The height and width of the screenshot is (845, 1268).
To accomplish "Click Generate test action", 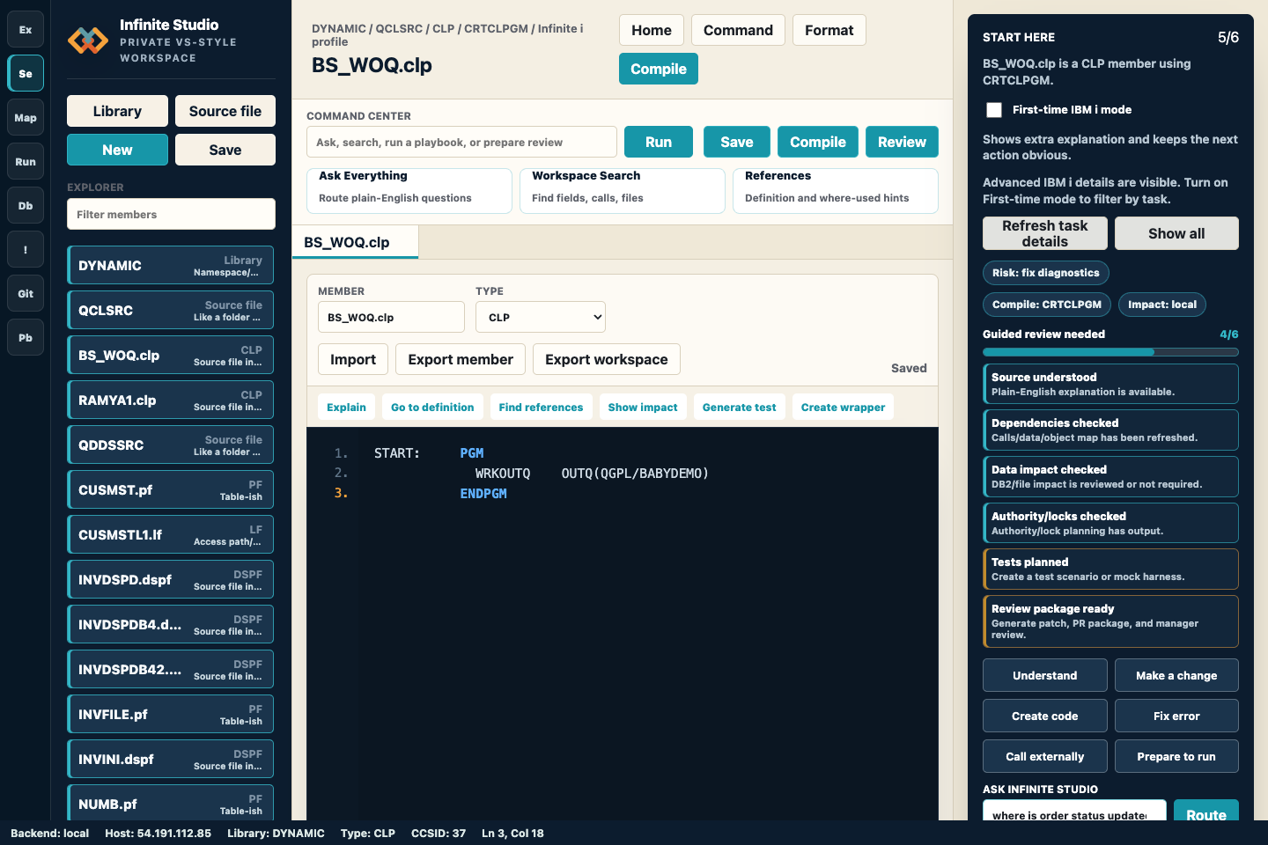I will (740, 407).
